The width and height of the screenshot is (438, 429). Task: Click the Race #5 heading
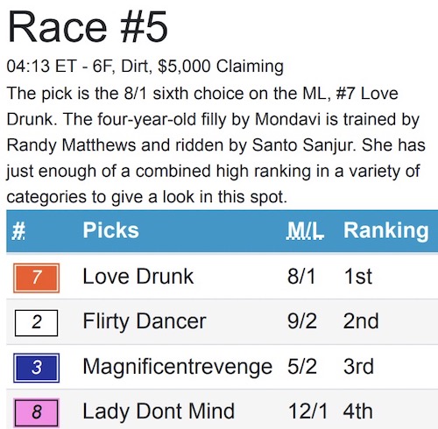(88, 27)
